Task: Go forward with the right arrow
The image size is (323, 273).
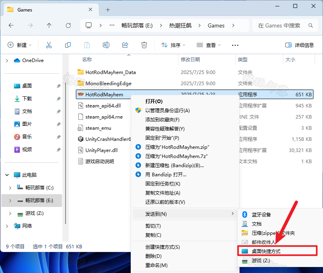Action: pyautogui.click(x=30, y=25)
